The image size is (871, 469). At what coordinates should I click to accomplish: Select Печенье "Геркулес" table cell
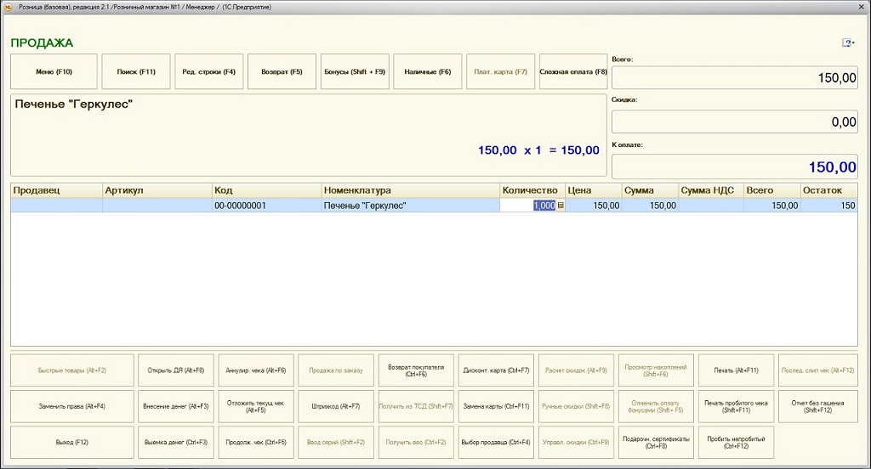pos(411,206)
